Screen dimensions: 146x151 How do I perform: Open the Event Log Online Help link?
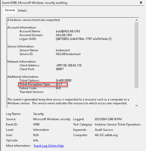pos(49,146)
